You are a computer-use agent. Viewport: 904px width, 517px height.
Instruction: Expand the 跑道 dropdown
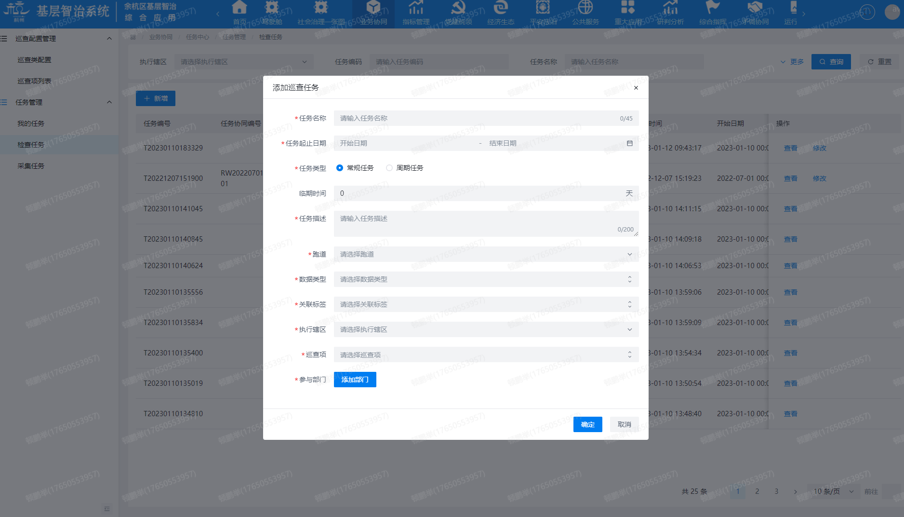pos(486,254)
